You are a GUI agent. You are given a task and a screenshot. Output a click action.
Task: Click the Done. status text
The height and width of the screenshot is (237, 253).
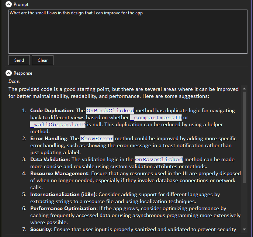14,81
